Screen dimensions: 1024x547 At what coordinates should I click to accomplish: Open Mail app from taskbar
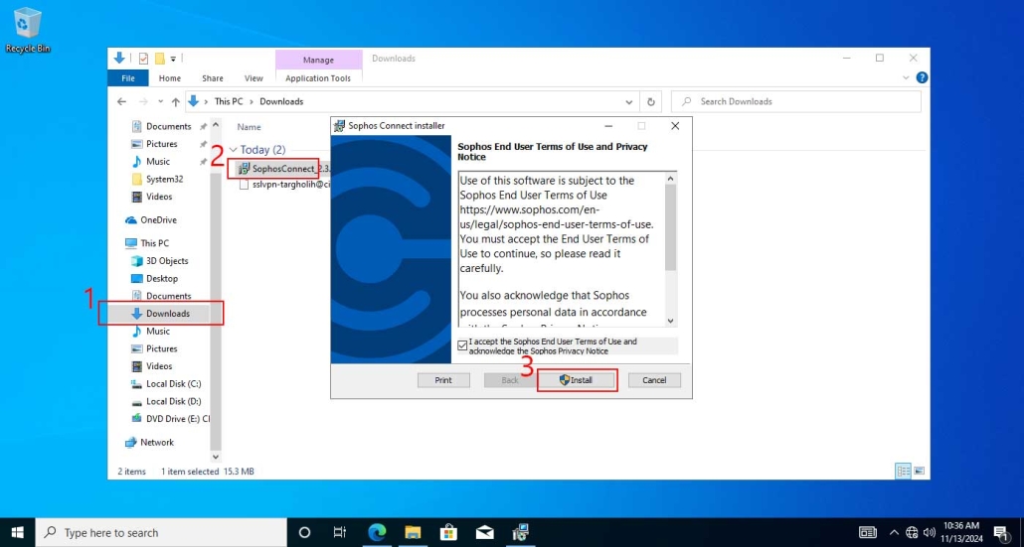(x=484, y=532)
